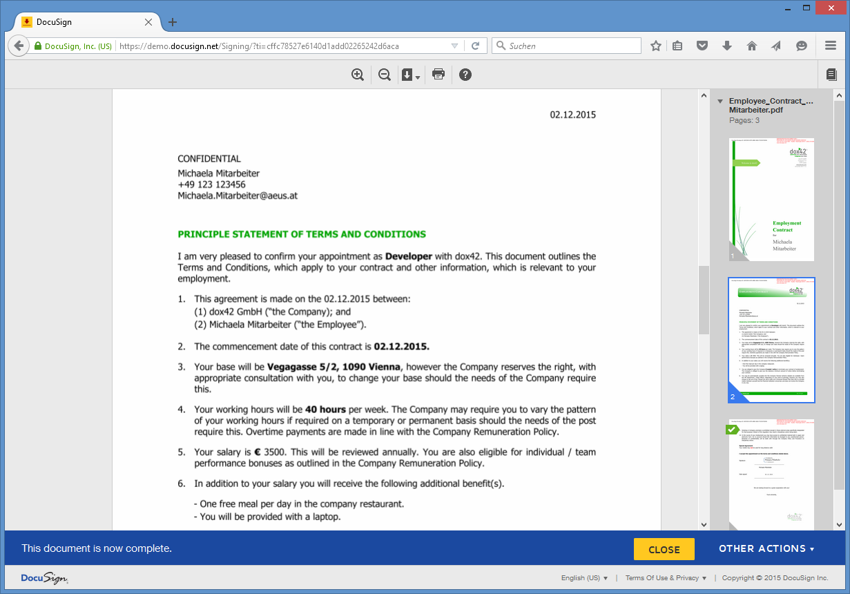Screen dimensions: 850x594
Task: Click the date 02.12.2015 at top right
Action: (x=572, y=115)
